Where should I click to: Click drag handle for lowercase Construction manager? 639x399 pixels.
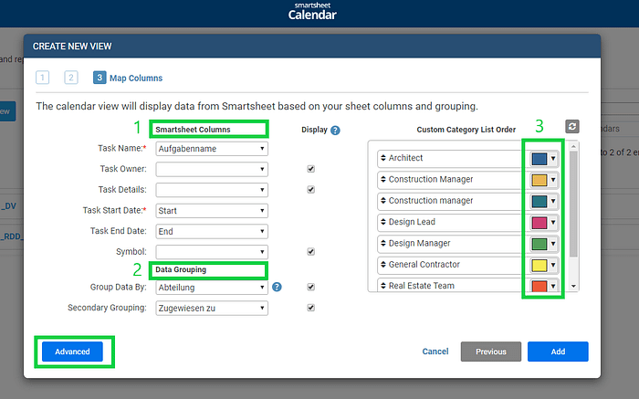point(383,200)
